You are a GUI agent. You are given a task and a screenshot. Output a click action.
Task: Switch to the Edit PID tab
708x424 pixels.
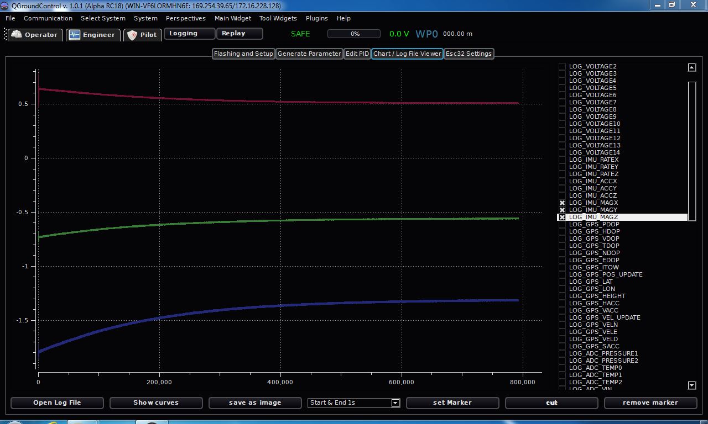coord(357,54)
